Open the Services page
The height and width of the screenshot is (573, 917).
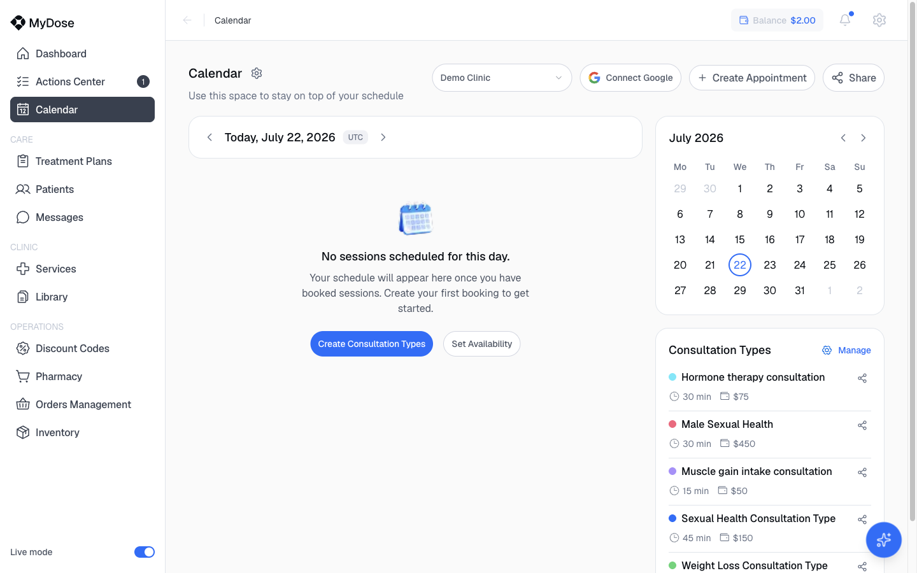82,269
